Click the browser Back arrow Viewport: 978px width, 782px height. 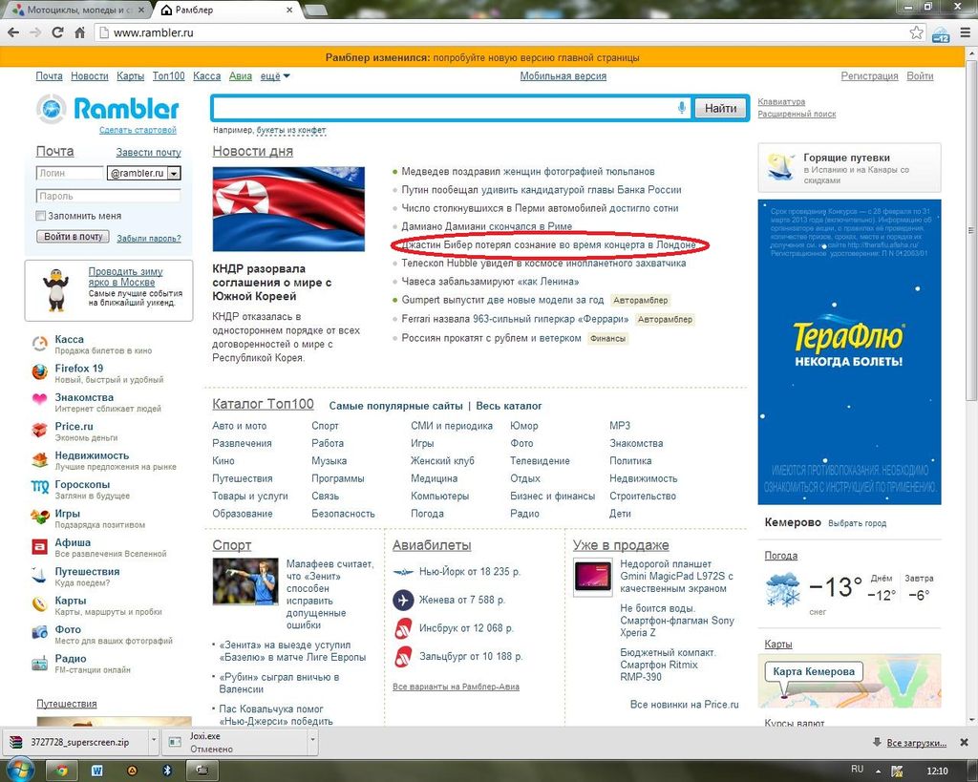[x=13, y=33]
